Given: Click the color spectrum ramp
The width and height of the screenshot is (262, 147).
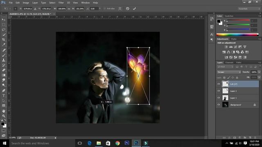Looking at the screenshot, I should [x=237, y=35].
